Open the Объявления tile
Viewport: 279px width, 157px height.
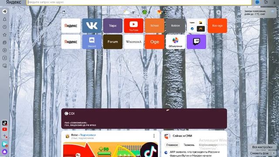click(x=175, y=42)
